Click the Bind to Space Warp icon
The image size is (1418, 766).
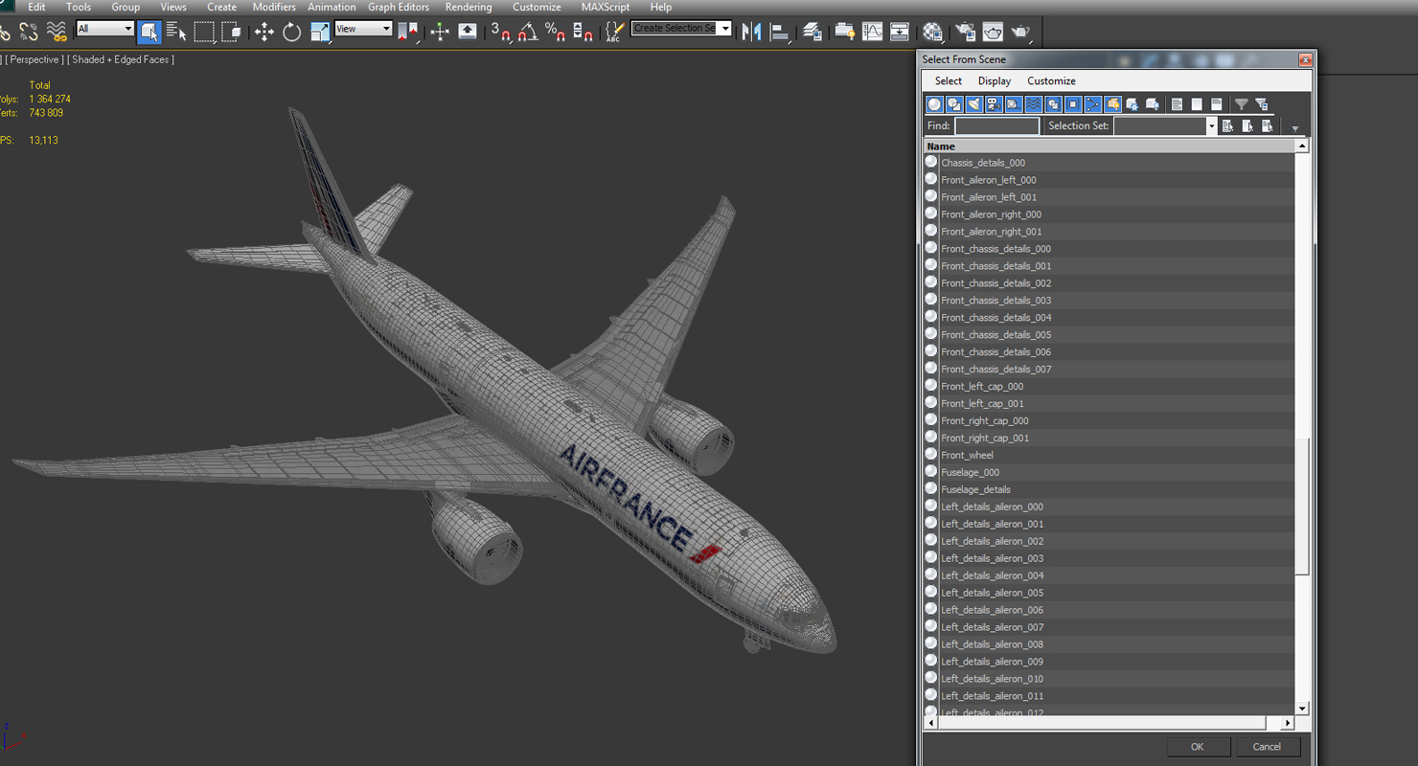57,32
